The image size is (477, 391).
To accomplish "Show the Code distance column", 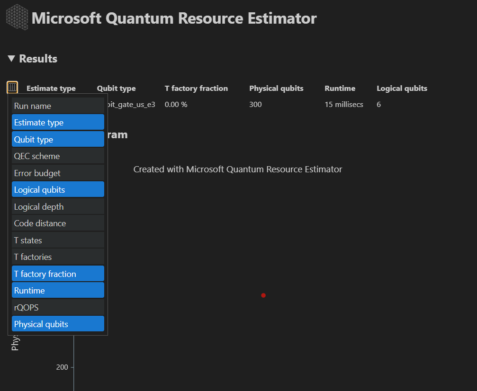I will point(58,223).
